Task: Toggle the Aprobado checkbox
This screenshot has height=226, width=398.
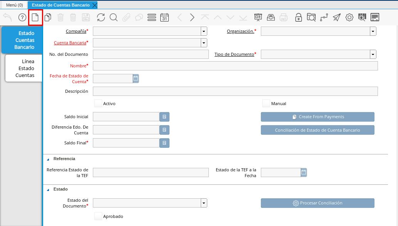Action: pyautogui.click(x=98, y=216)
